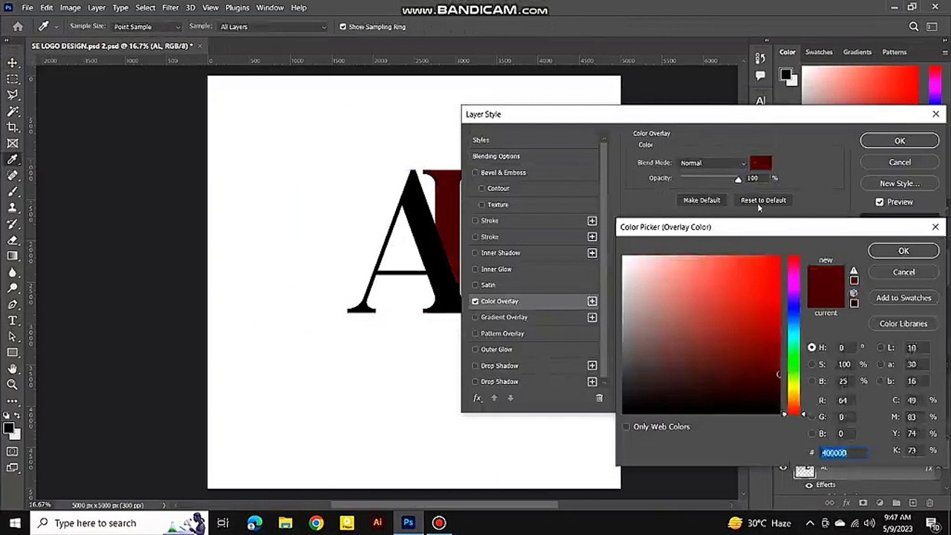Viewport: 951px width, 535px height.
Task: Uncheck the Color Overlay checkbox
Action: [475, 301]
